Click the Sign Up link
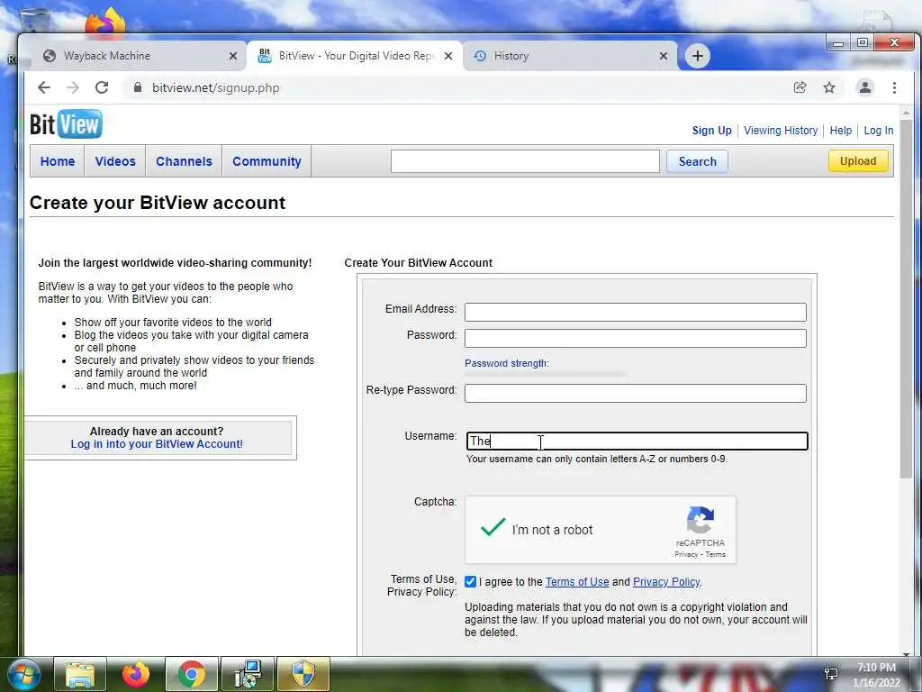 [711, 131]
